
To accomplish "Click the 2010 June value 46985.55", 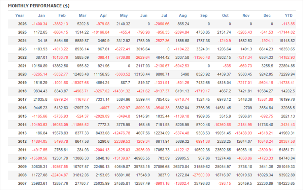I will pyautogui.click(x=142, y=158).
